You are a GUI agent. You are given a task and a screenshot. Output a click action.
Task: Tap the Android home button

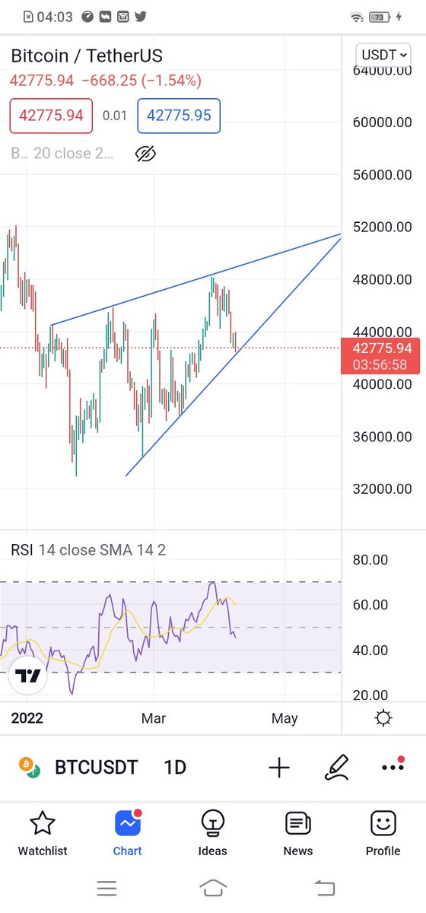(213, 887)
